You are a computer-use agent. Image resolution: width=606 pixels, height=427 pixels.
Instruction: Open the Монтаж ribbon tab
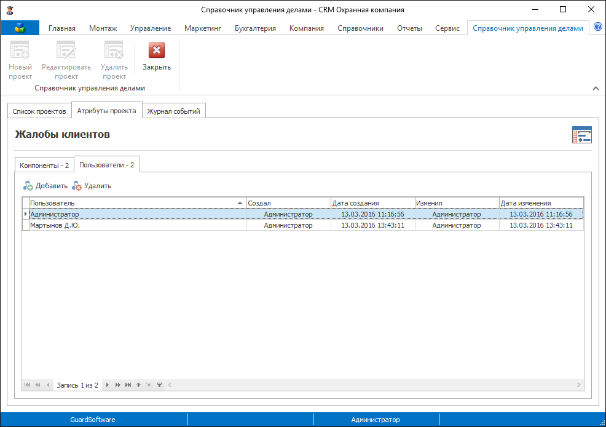(x=103, y=28)
